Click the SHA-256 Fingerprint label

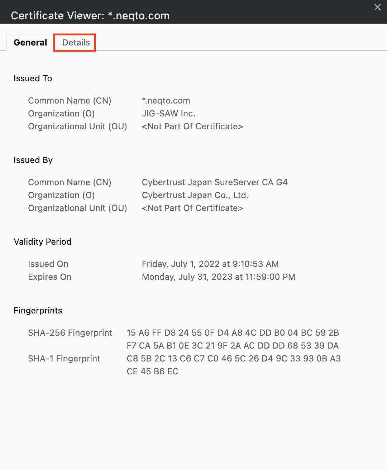tap(70, 333)
